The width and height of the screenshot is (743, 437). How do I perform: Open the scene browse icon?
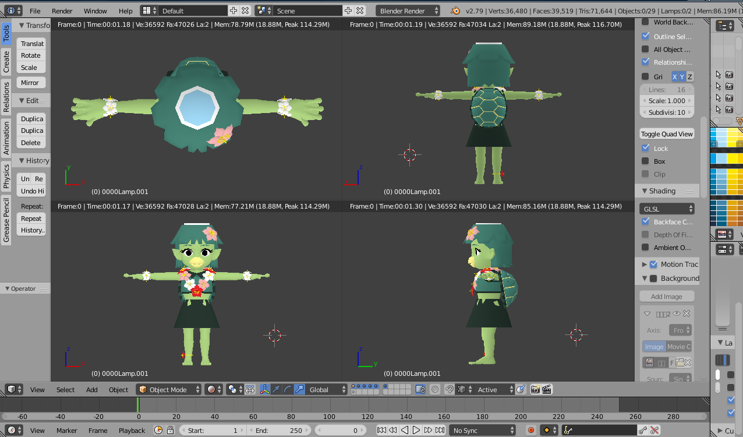(264, 10)
